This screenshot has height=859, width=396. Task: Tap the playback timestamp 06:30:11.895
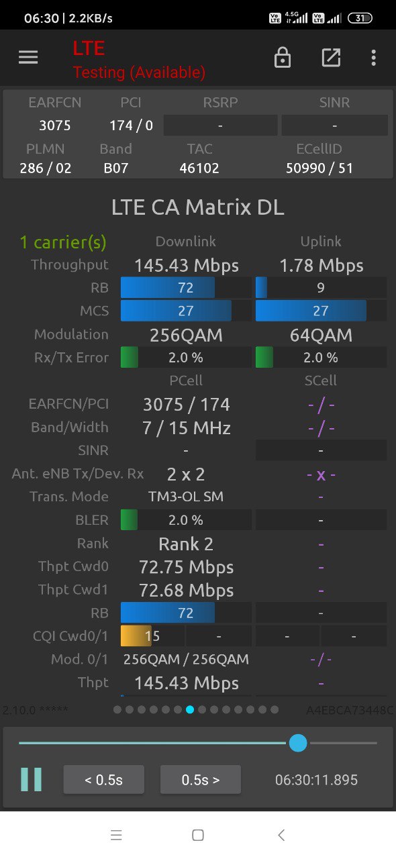317,780
